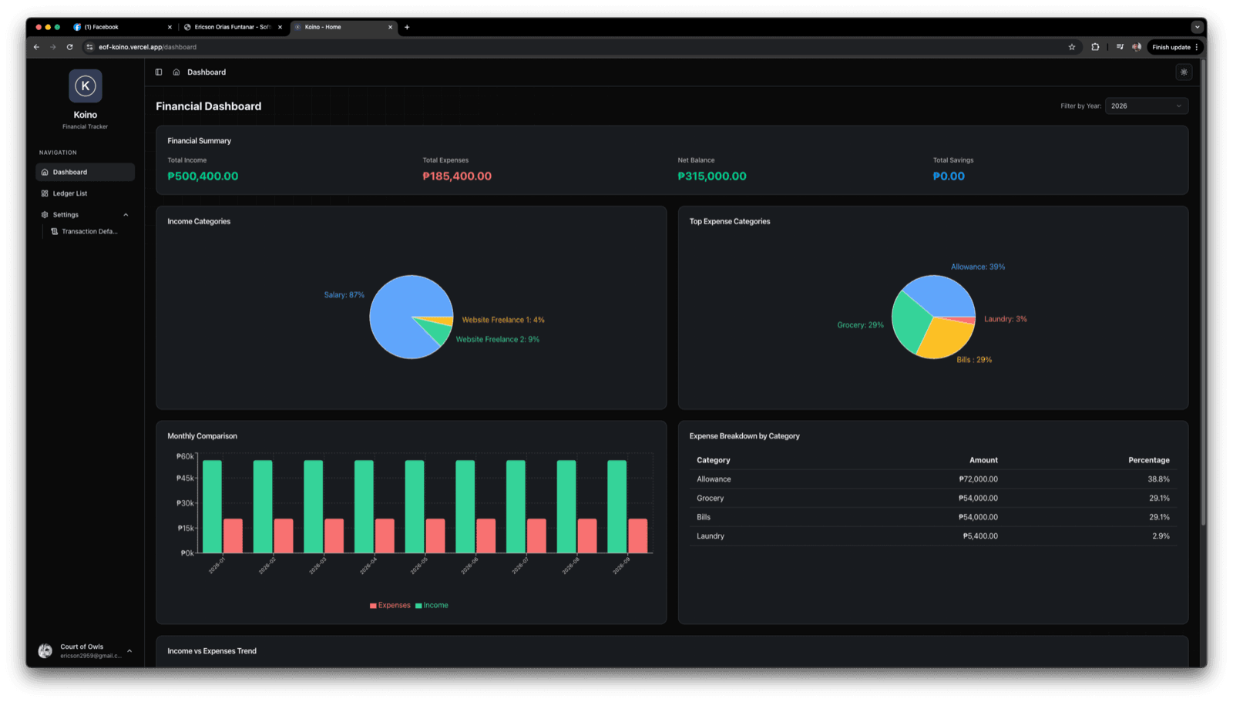
Task: Click the home icon beside Dashboard breadcrumb
Action: (x=176, y=72)
